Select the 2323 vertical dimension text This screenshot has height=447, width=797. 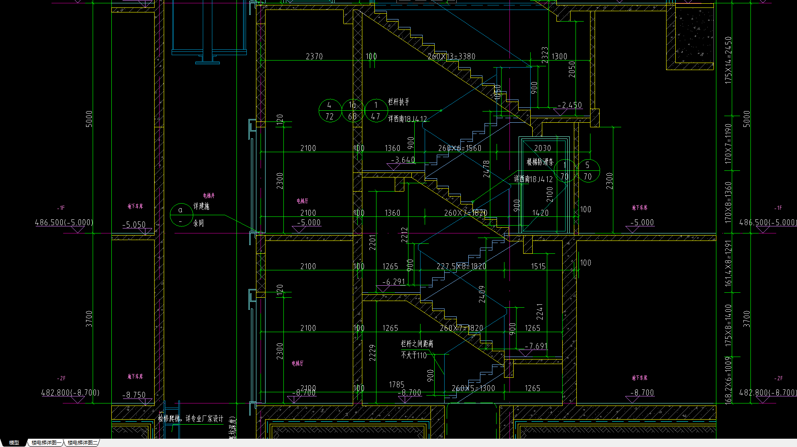pyautogui.click(x=545, y=55)
